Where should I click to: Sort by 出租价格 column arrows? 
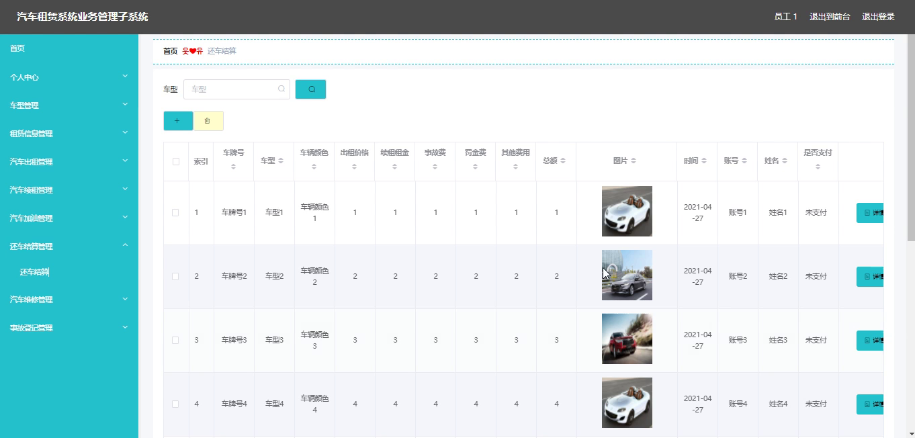[354, 167]
